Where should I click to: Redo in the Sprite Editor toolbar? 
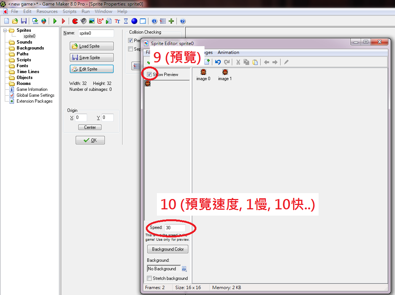[227, 62]
